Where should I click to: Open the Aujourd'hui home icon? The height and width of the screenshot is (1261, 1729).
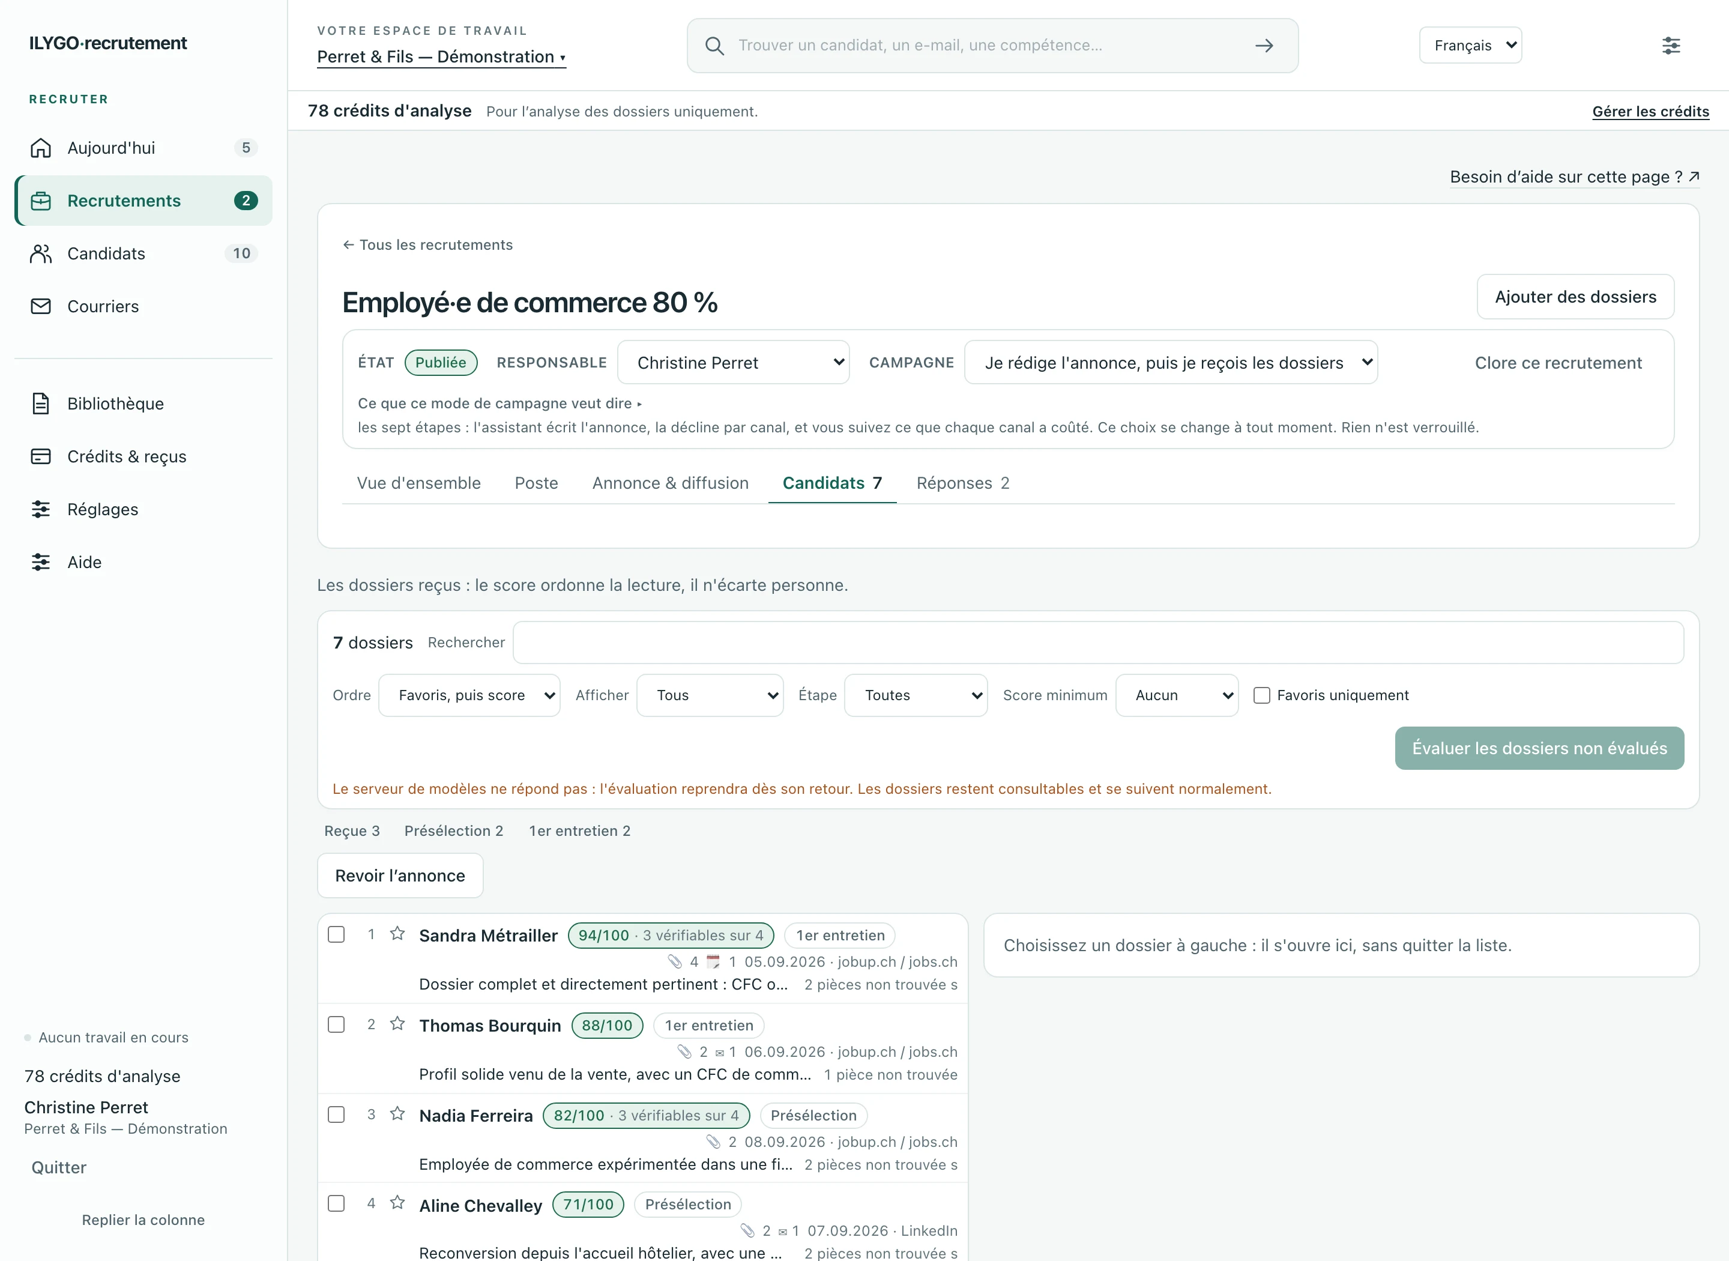40,148
